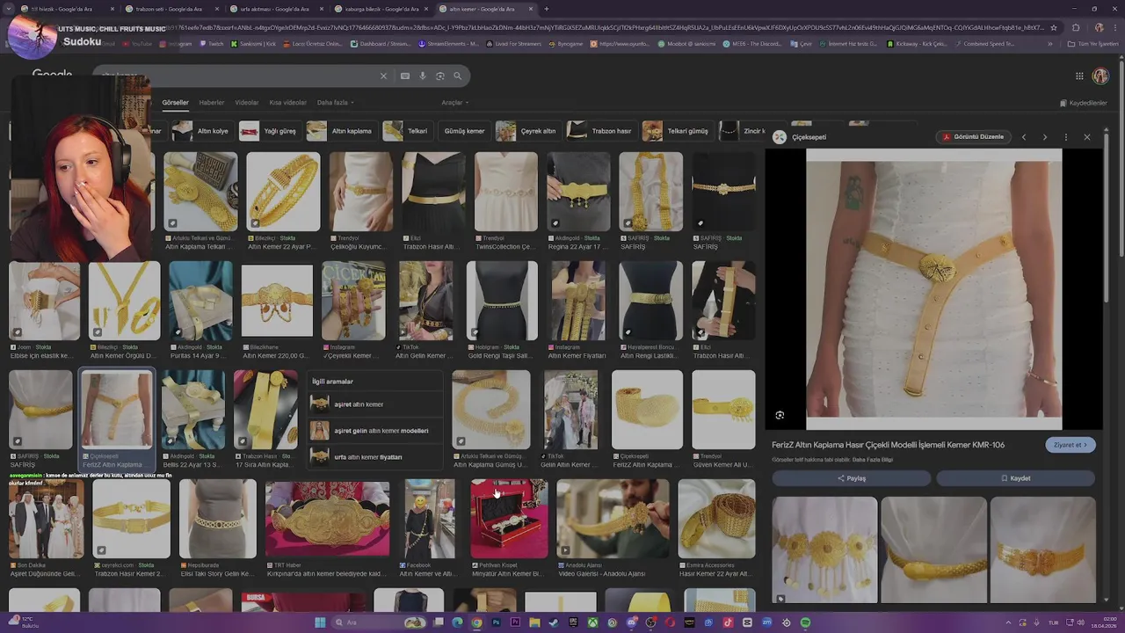
Task: Filter by Telkari chip
Action: pyautogui.click(x=407, y=131)
